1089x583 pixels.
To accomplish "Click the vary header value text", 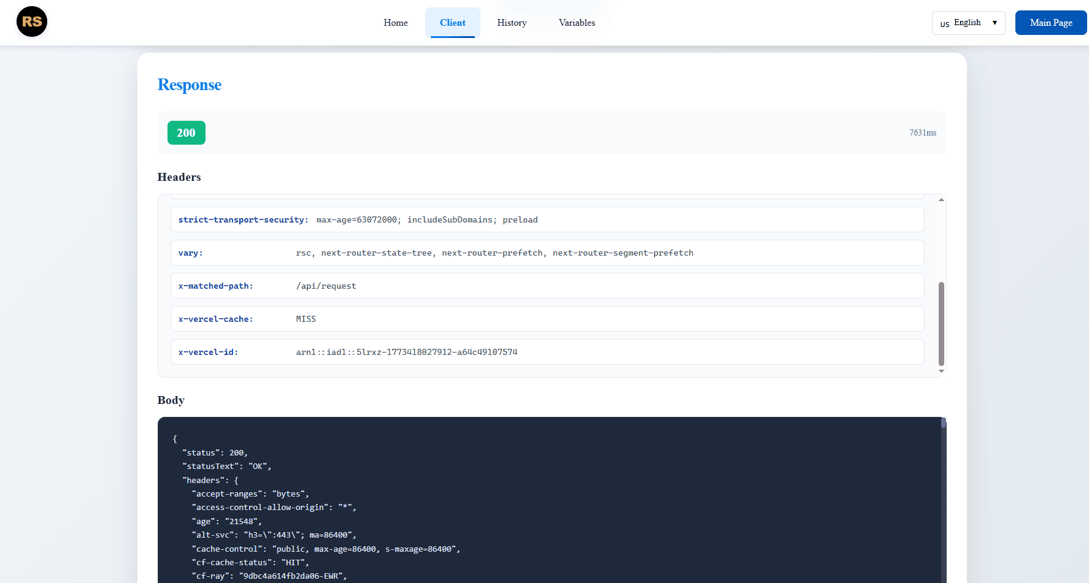I will [494, 253].
